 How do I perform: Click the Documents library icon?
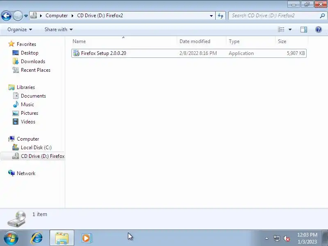pyautogui.click(x=16, y=96)
